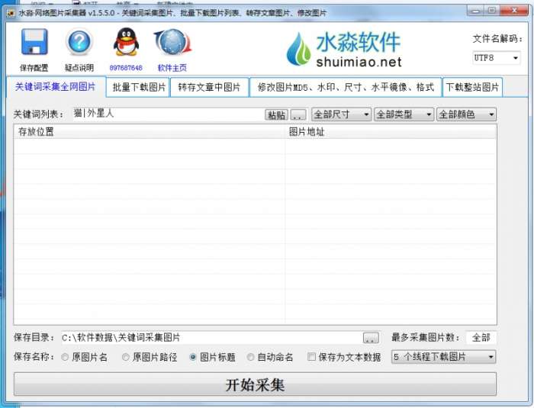Expand the 全部尺寸 size dropdown
This screenshot has height=408, width=534.
click(x=341, y=114)
